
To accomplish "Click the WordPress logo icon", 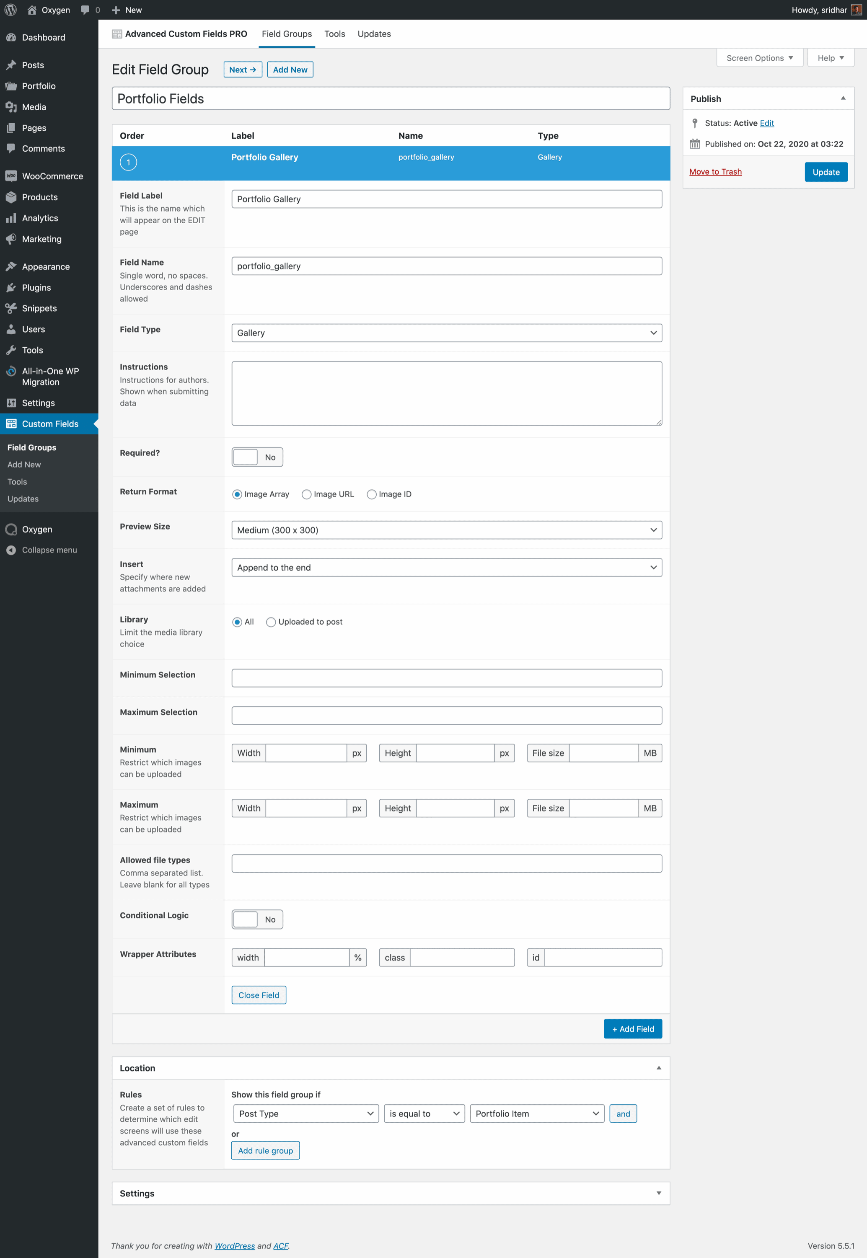I will pos(10,10).
